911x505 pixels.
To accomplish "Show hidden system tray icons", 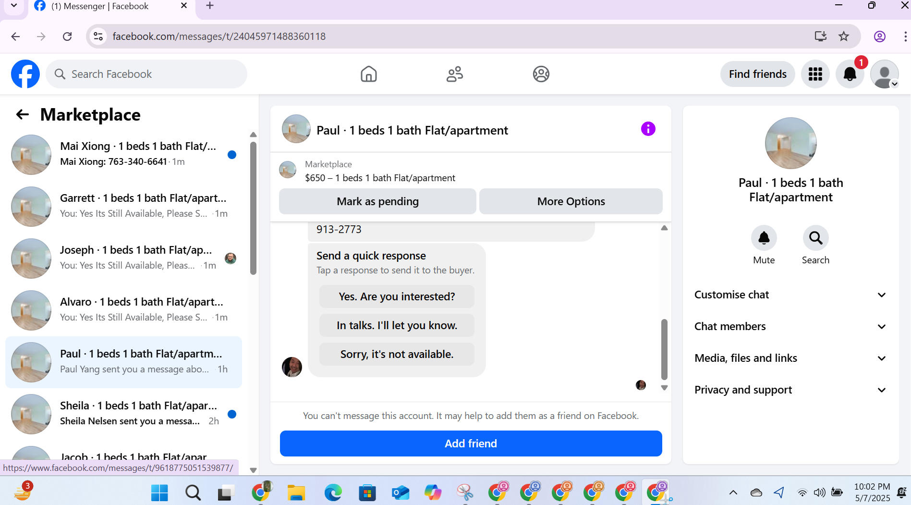I will tap(733, 493).
